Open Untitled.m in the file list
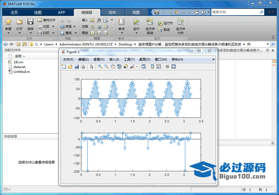The width and height of the screenshot is (279, 195). point(21,72)
